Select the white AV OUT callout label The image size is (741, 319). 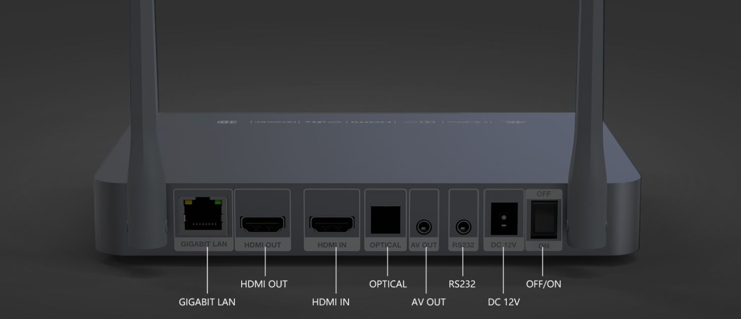tap(429, 302)
